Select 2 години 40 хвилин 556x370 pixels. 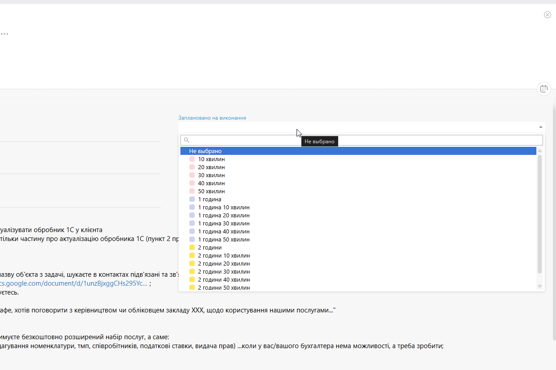point(358,279)
